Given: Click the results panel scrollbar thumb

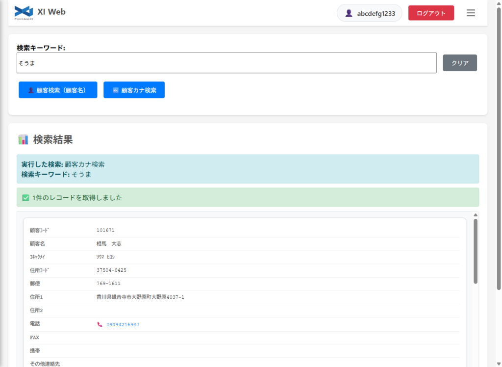Looking at the screenshot, I should [475, 250].
